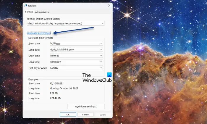
Task: Select the example long time 9:21:42 PM
Action: click(56, 98)
